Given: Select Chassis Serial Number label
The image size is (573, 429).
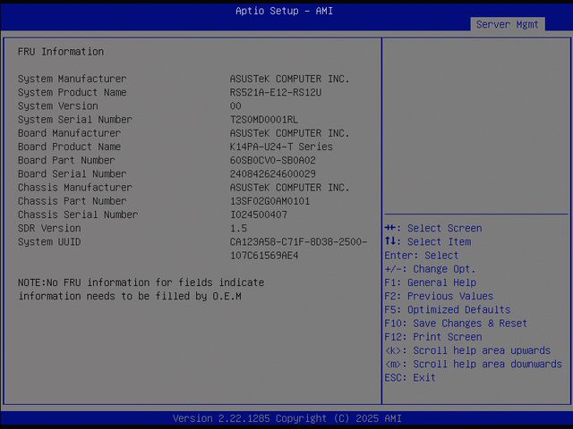Looking at the screenshot, I should click(78, 214).
